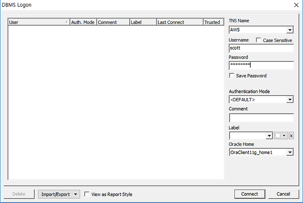This screenshot has height=203, width=303.
Task: Focus the Username field containing scott
Action: coord(261,48)
